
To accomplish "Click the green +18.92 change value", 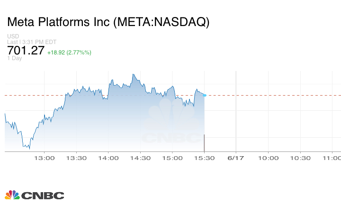I will pyautogui.click(x=57, y=52).
